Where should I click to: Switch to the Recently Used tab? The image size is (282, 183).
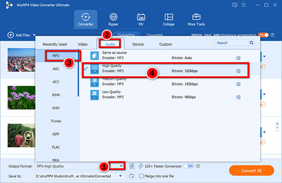55,44
